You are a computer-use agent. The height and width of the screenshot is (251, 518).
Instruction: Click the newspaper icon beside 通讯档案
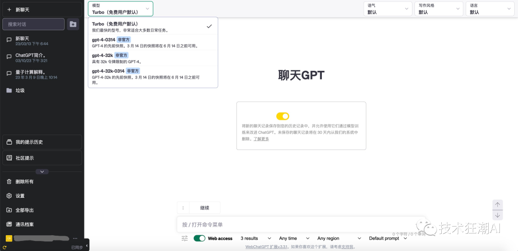[9, 224]
